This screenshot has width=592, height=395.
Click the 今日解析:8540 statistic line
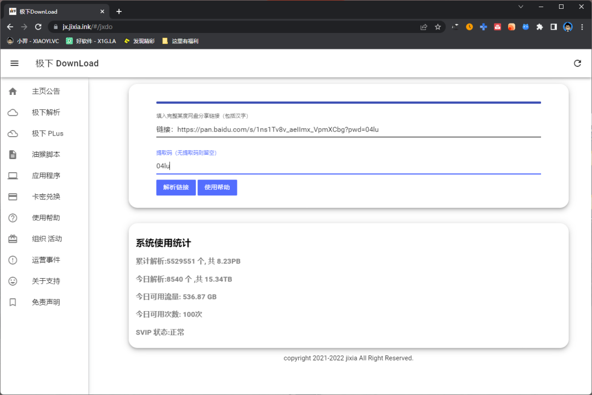[x=184, y=279]
